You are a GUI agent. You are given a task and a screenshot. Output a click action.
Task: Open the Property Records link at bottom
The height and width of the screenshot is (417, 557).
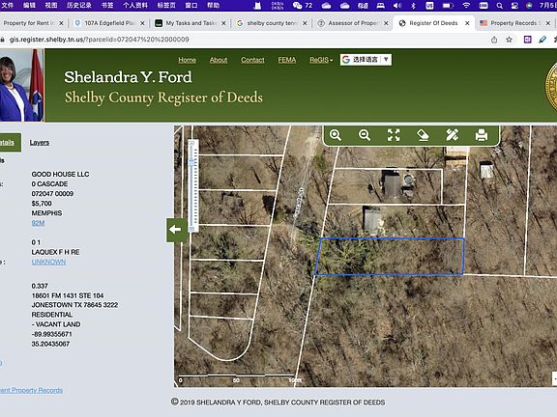(31, 390)
